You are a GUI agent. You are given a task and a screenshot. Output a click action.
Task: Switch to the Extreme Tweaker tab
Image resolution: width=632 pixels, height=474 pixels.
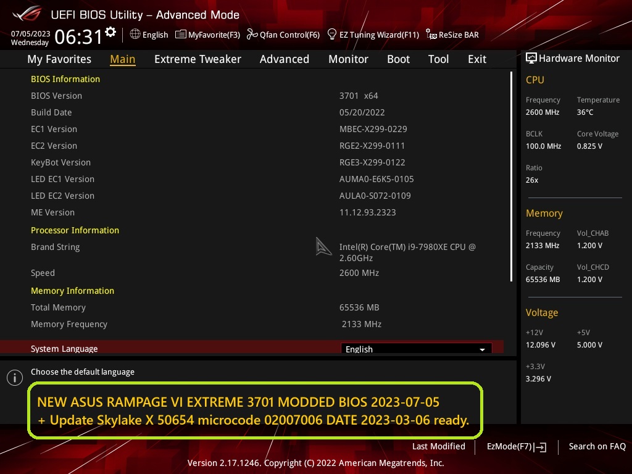coord(197,59)
